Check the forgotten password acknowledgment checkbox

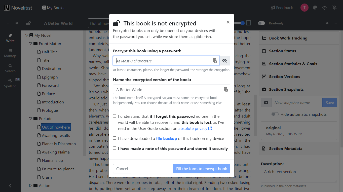coord(115,116)
